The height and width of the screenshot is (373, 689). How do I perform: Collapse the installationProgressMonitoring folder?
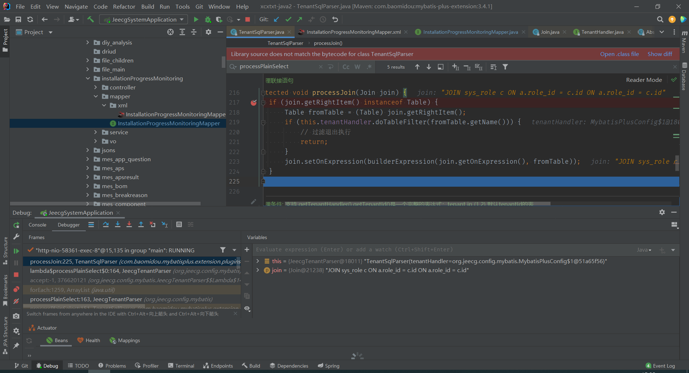coord(88,78)
